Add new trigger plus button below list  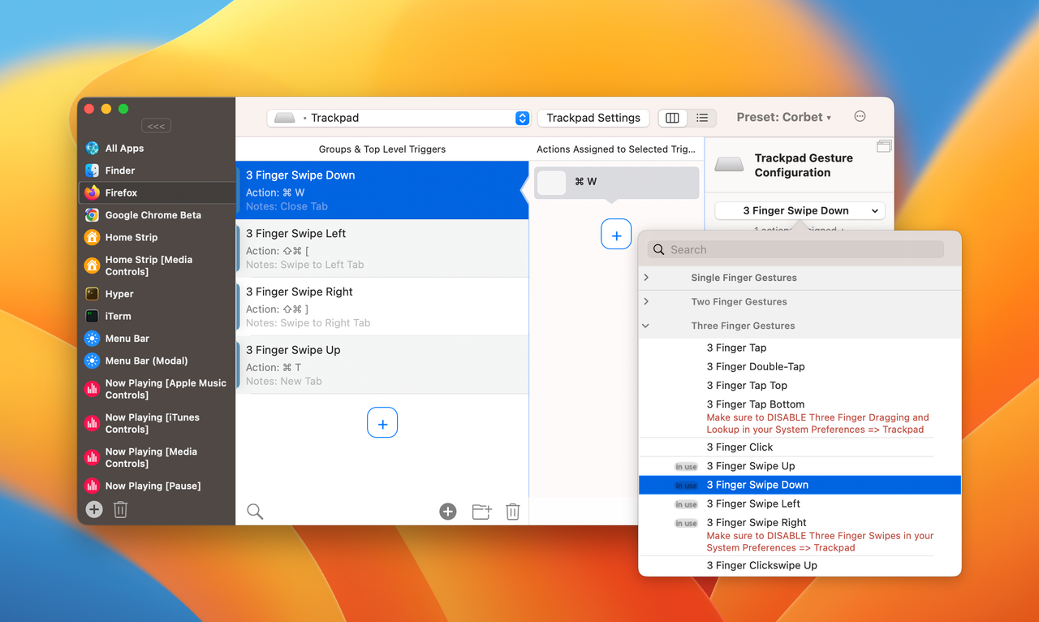coord(382,422)
